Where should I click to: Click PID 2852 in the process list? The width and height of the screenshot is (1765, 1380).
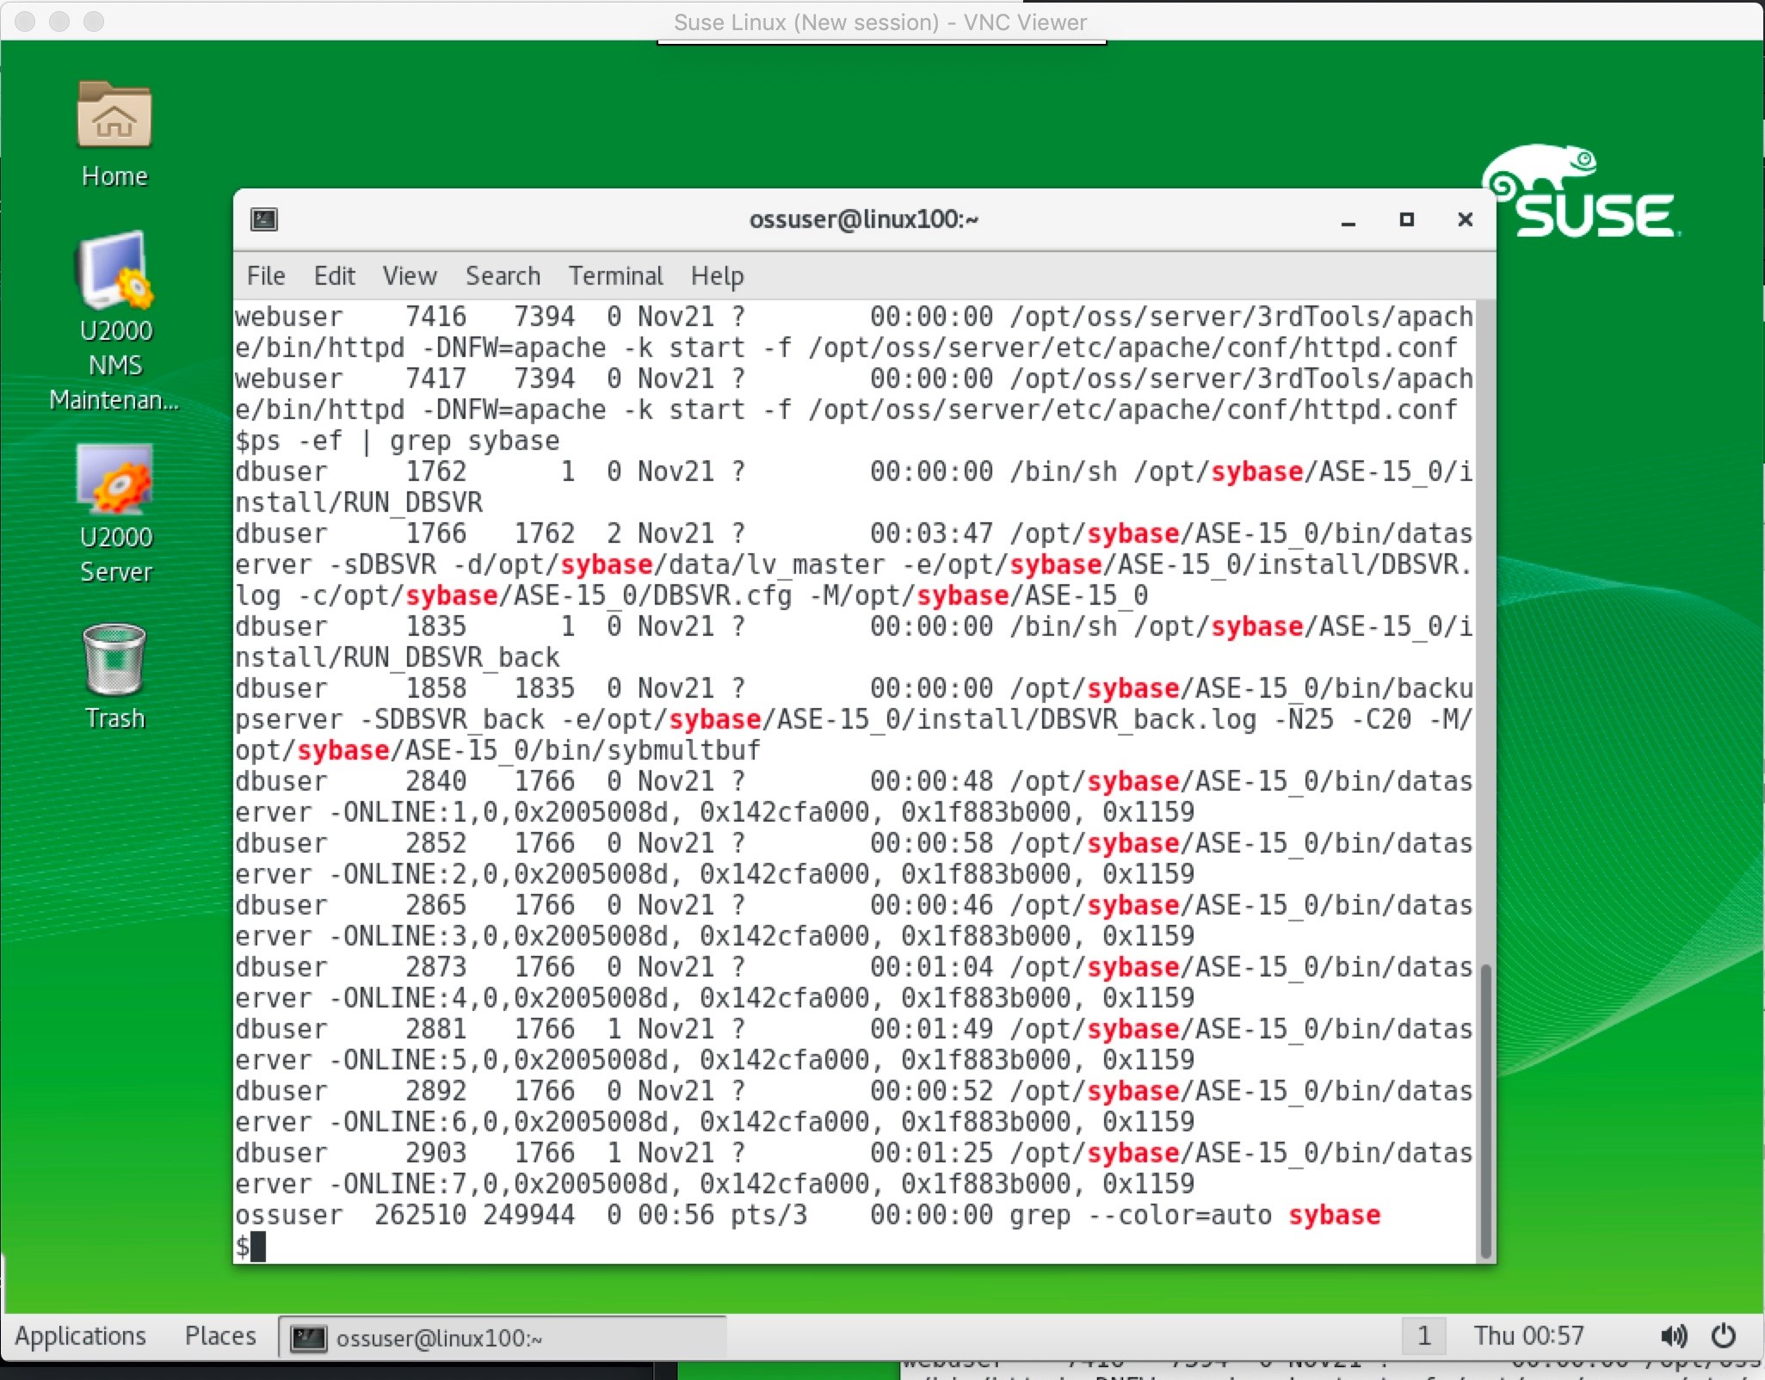[435, 844]
